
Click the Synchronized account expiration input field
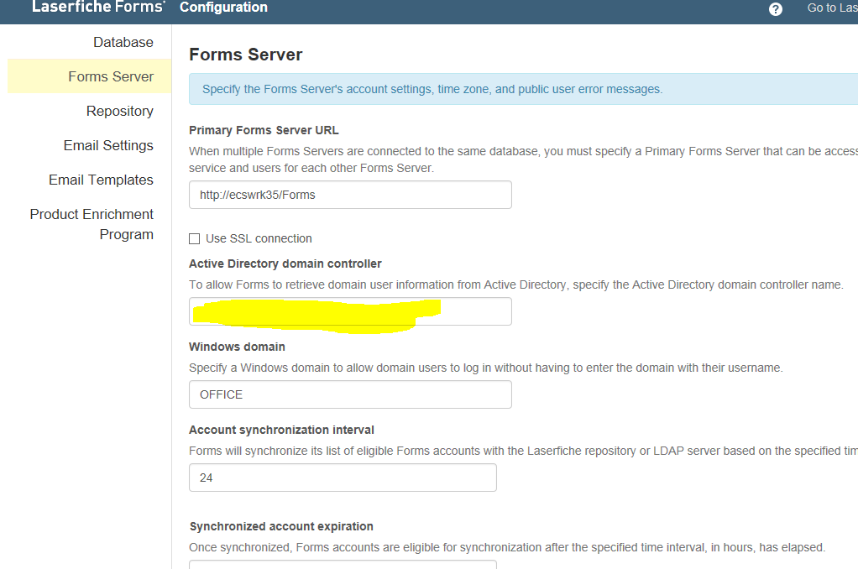pos(343,565)
